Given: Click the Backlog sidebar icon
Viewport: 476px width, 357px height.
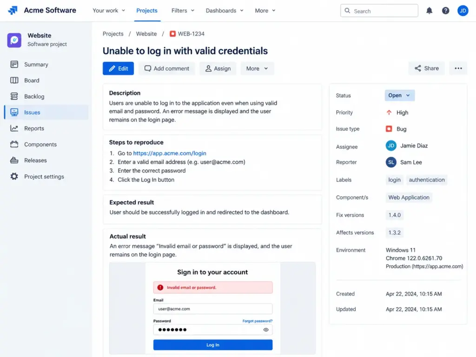Looking at the screenshot, I should 14,96.
